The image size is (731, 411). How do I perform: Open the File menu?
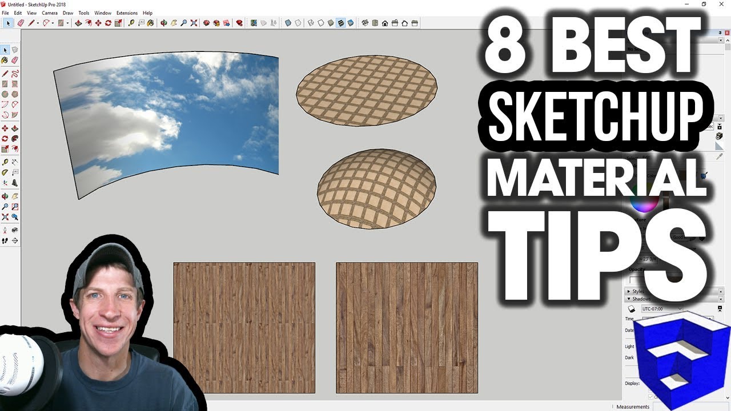tap(5, 13)
